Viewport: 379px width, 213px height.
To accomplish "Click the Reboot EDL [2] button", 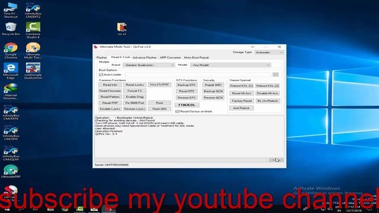I will tap(268, 86).
